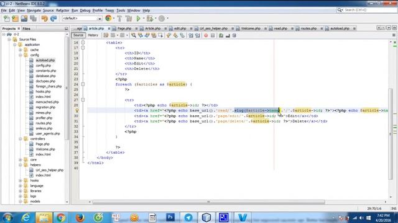Viewport: 398px width, 223px height.
Task: Click the Build Project hammer icon
Action: [x=119, y=18]
